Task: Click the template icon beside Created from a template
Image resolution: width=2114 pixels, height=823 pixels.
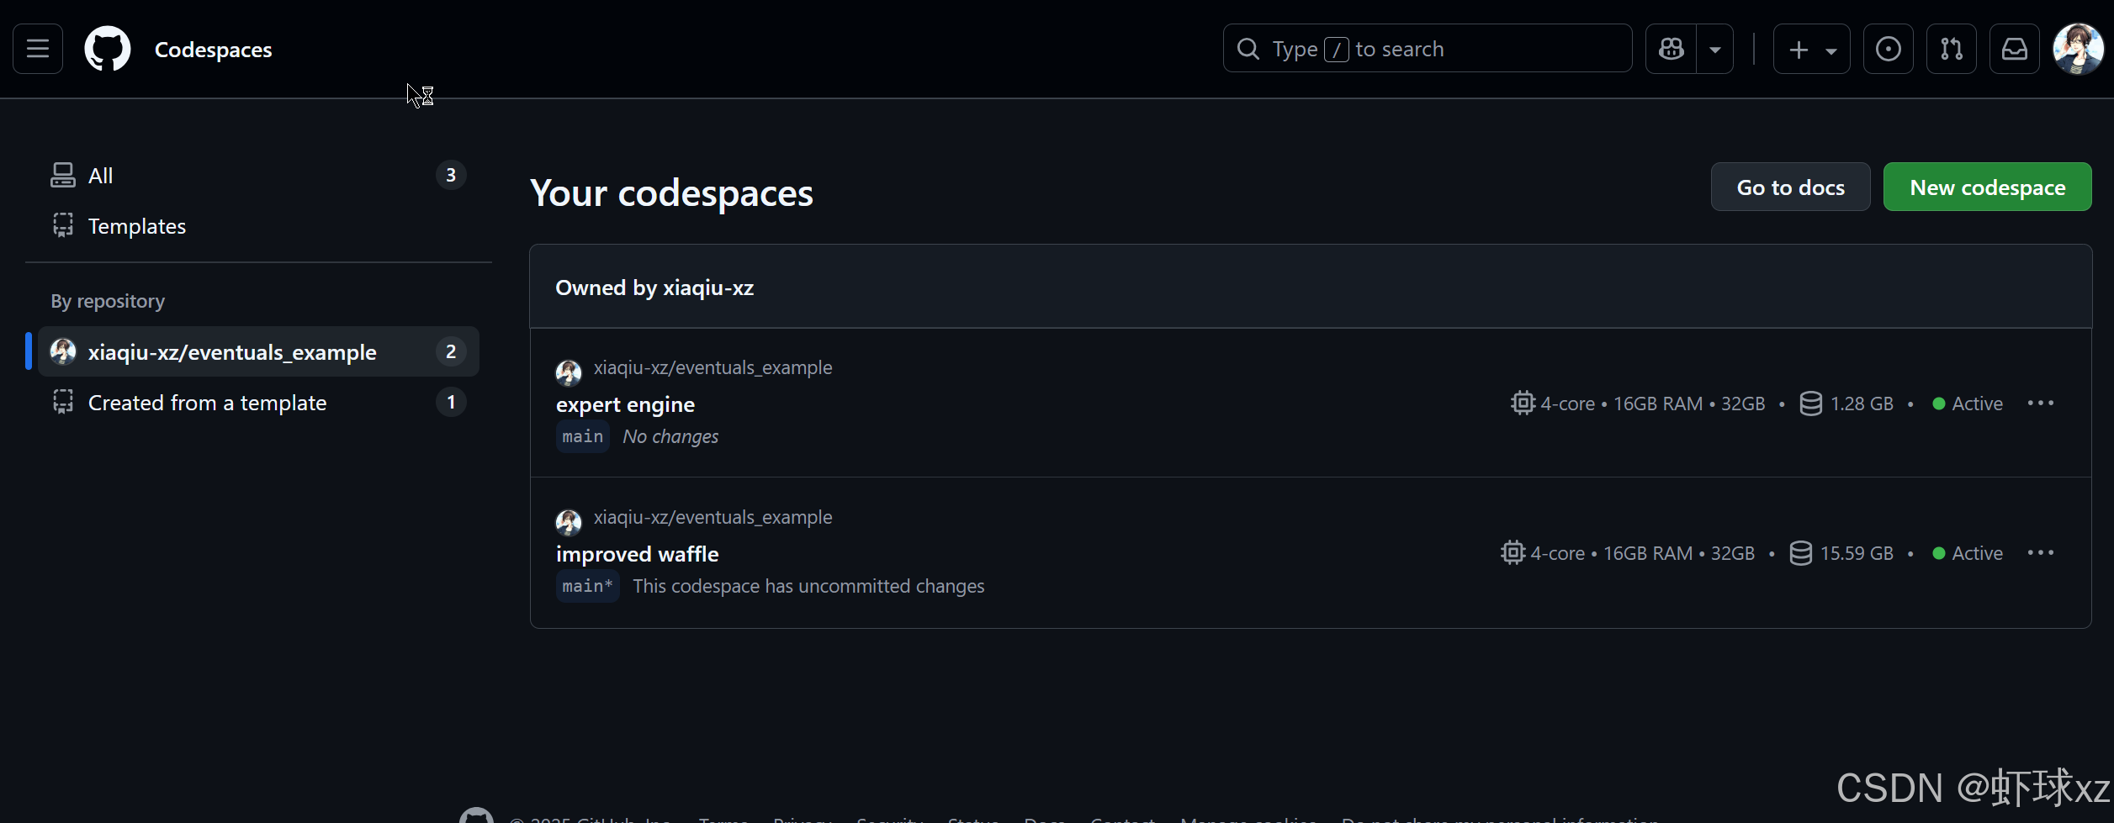Action: click(x=63, y=402)
